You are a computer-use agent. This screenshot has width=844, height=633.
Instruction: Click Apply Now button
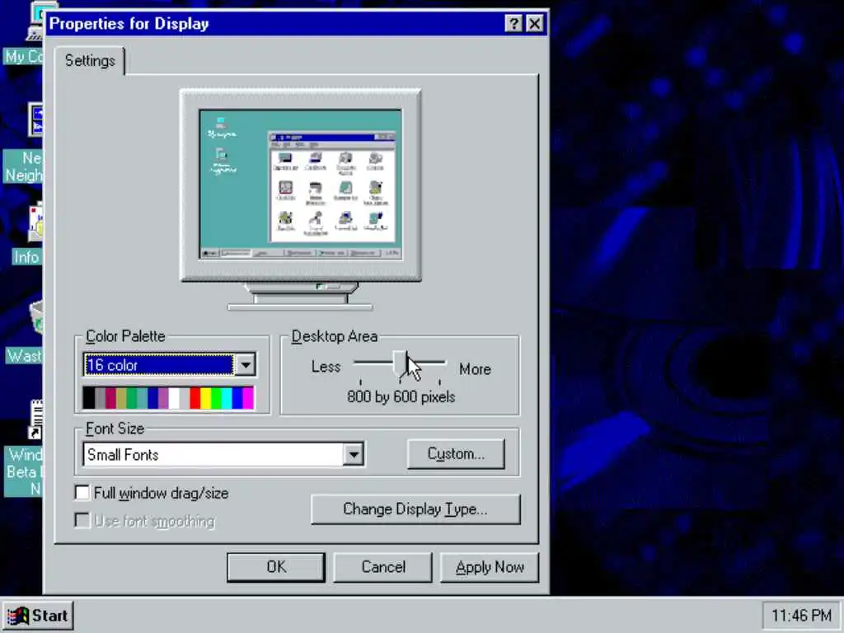click(x=490, y=567)
